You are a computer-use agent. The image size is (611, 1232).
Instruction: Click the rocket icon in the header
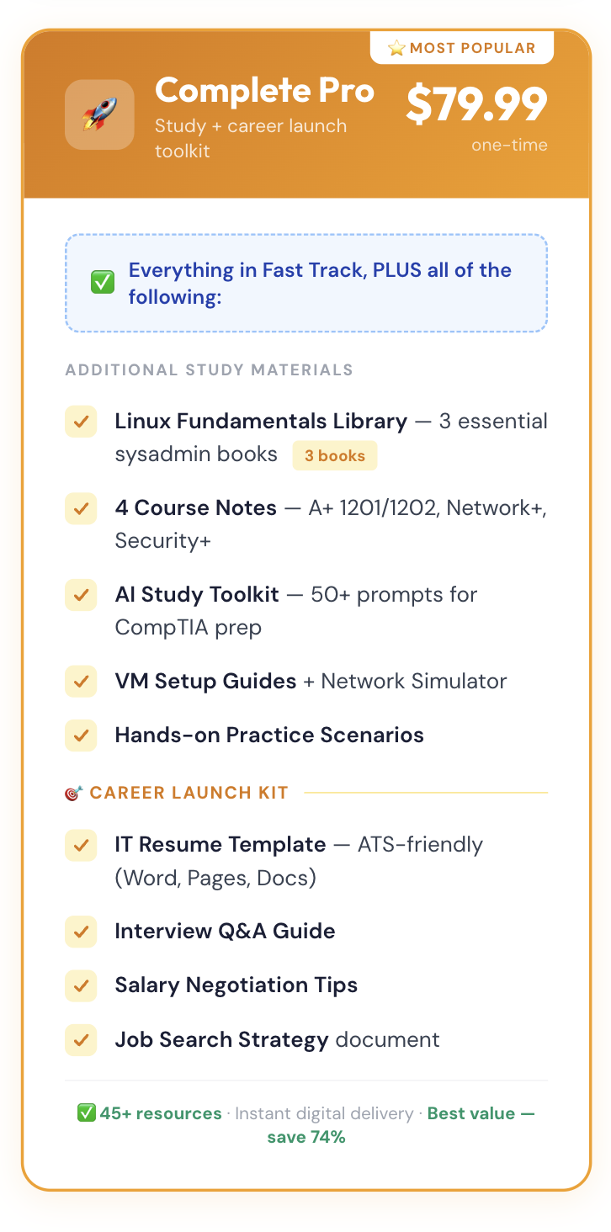point(99,114)
